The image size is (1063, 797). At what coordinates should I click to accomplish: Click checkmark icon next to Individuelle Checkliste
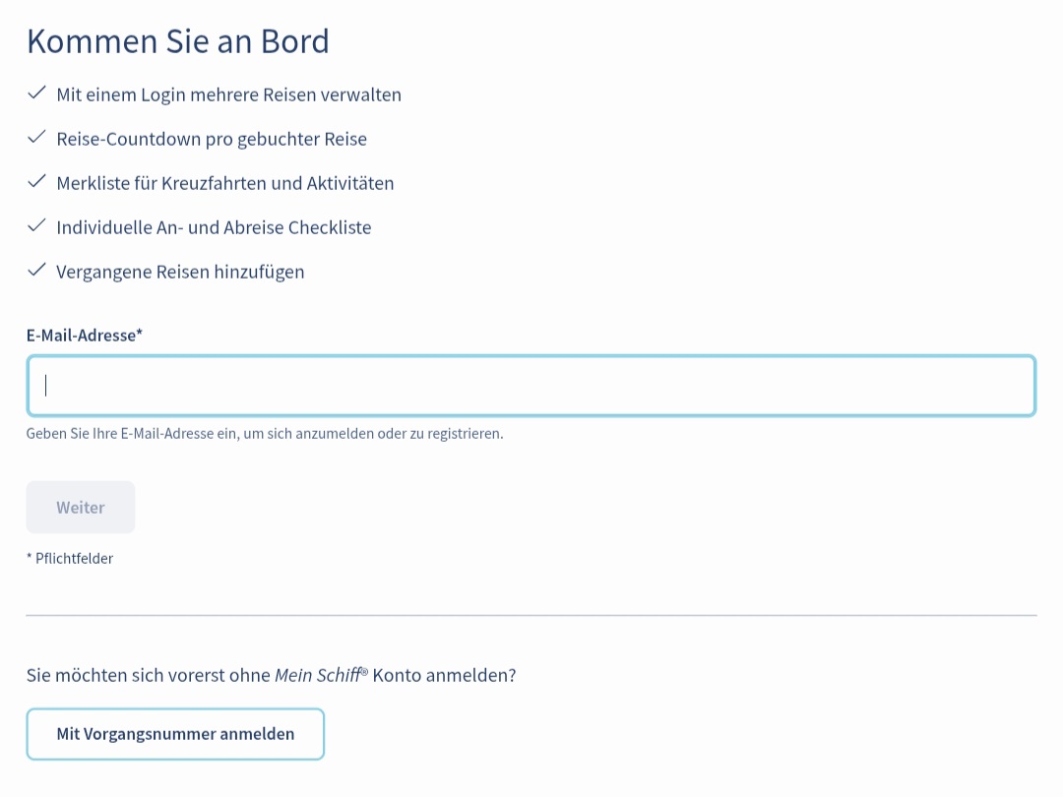click(x=37, y=226)
